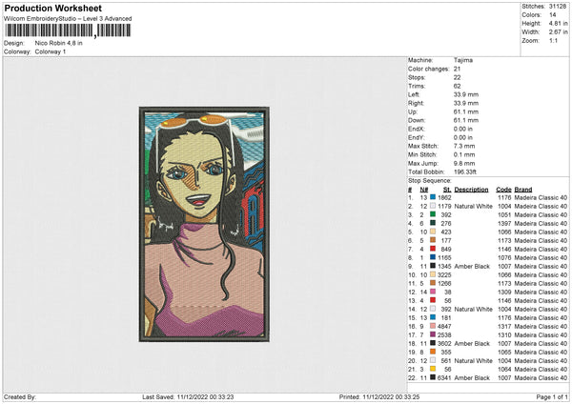Click the Last Saved timestamp '11/12/2022 00:33:23'
The image size is (572, 404).
coord(205,396)
